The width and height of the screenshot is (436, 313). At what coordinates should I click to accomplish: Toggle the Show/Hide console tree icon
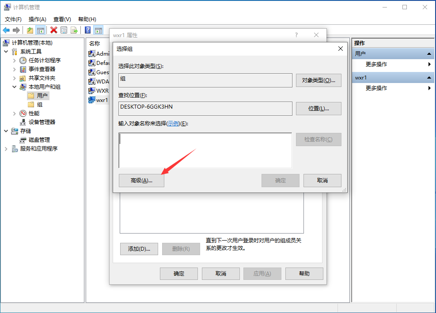tap(41, 30)
